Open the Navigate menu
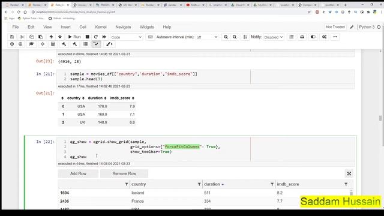The height and width of the screenshot is (216, 384). tap(123, 27)
